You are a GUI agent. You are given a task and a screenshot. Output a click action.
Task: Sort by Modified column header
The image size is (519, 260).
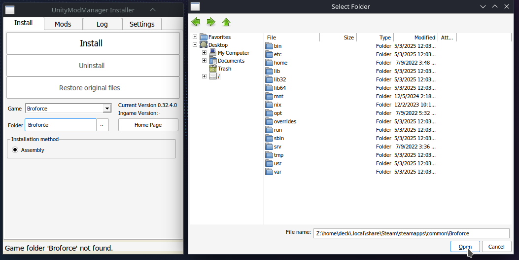[x=424, y=37]
